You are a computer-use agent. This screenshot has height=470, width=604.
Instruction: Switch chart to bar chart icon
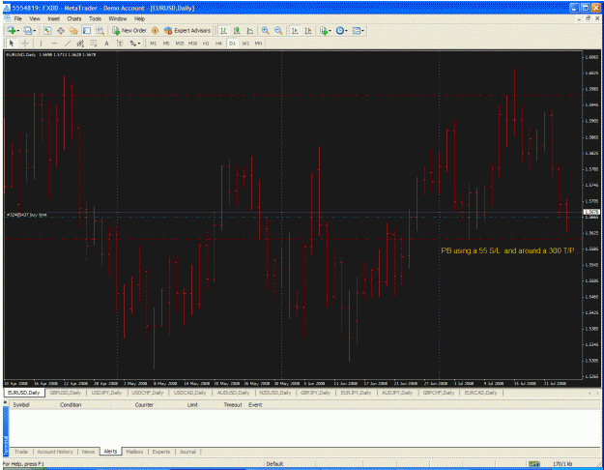(x=223, y=30)
